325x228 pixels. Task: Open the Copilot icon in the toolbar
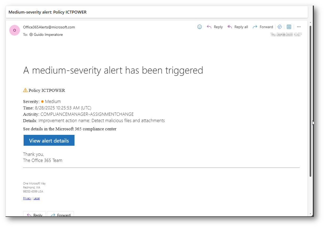click(x=279, y=27)
